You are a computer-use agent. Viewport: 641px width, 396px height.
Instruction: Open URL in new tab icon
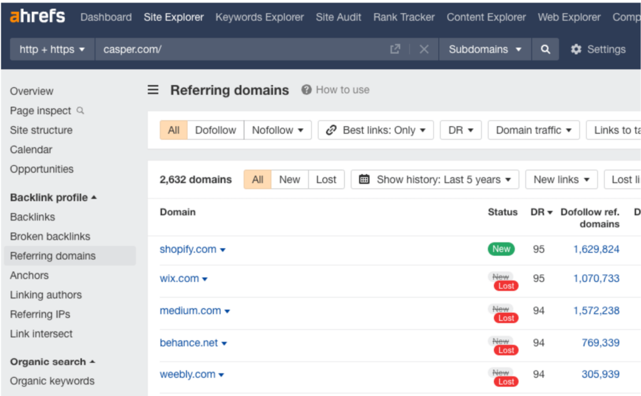tap(395, 49)
